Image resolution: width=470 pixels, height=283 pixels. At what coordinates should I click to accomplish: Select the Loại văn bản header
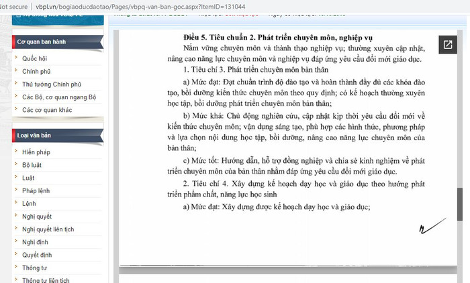pyautogui.click(x=37, y=135)
